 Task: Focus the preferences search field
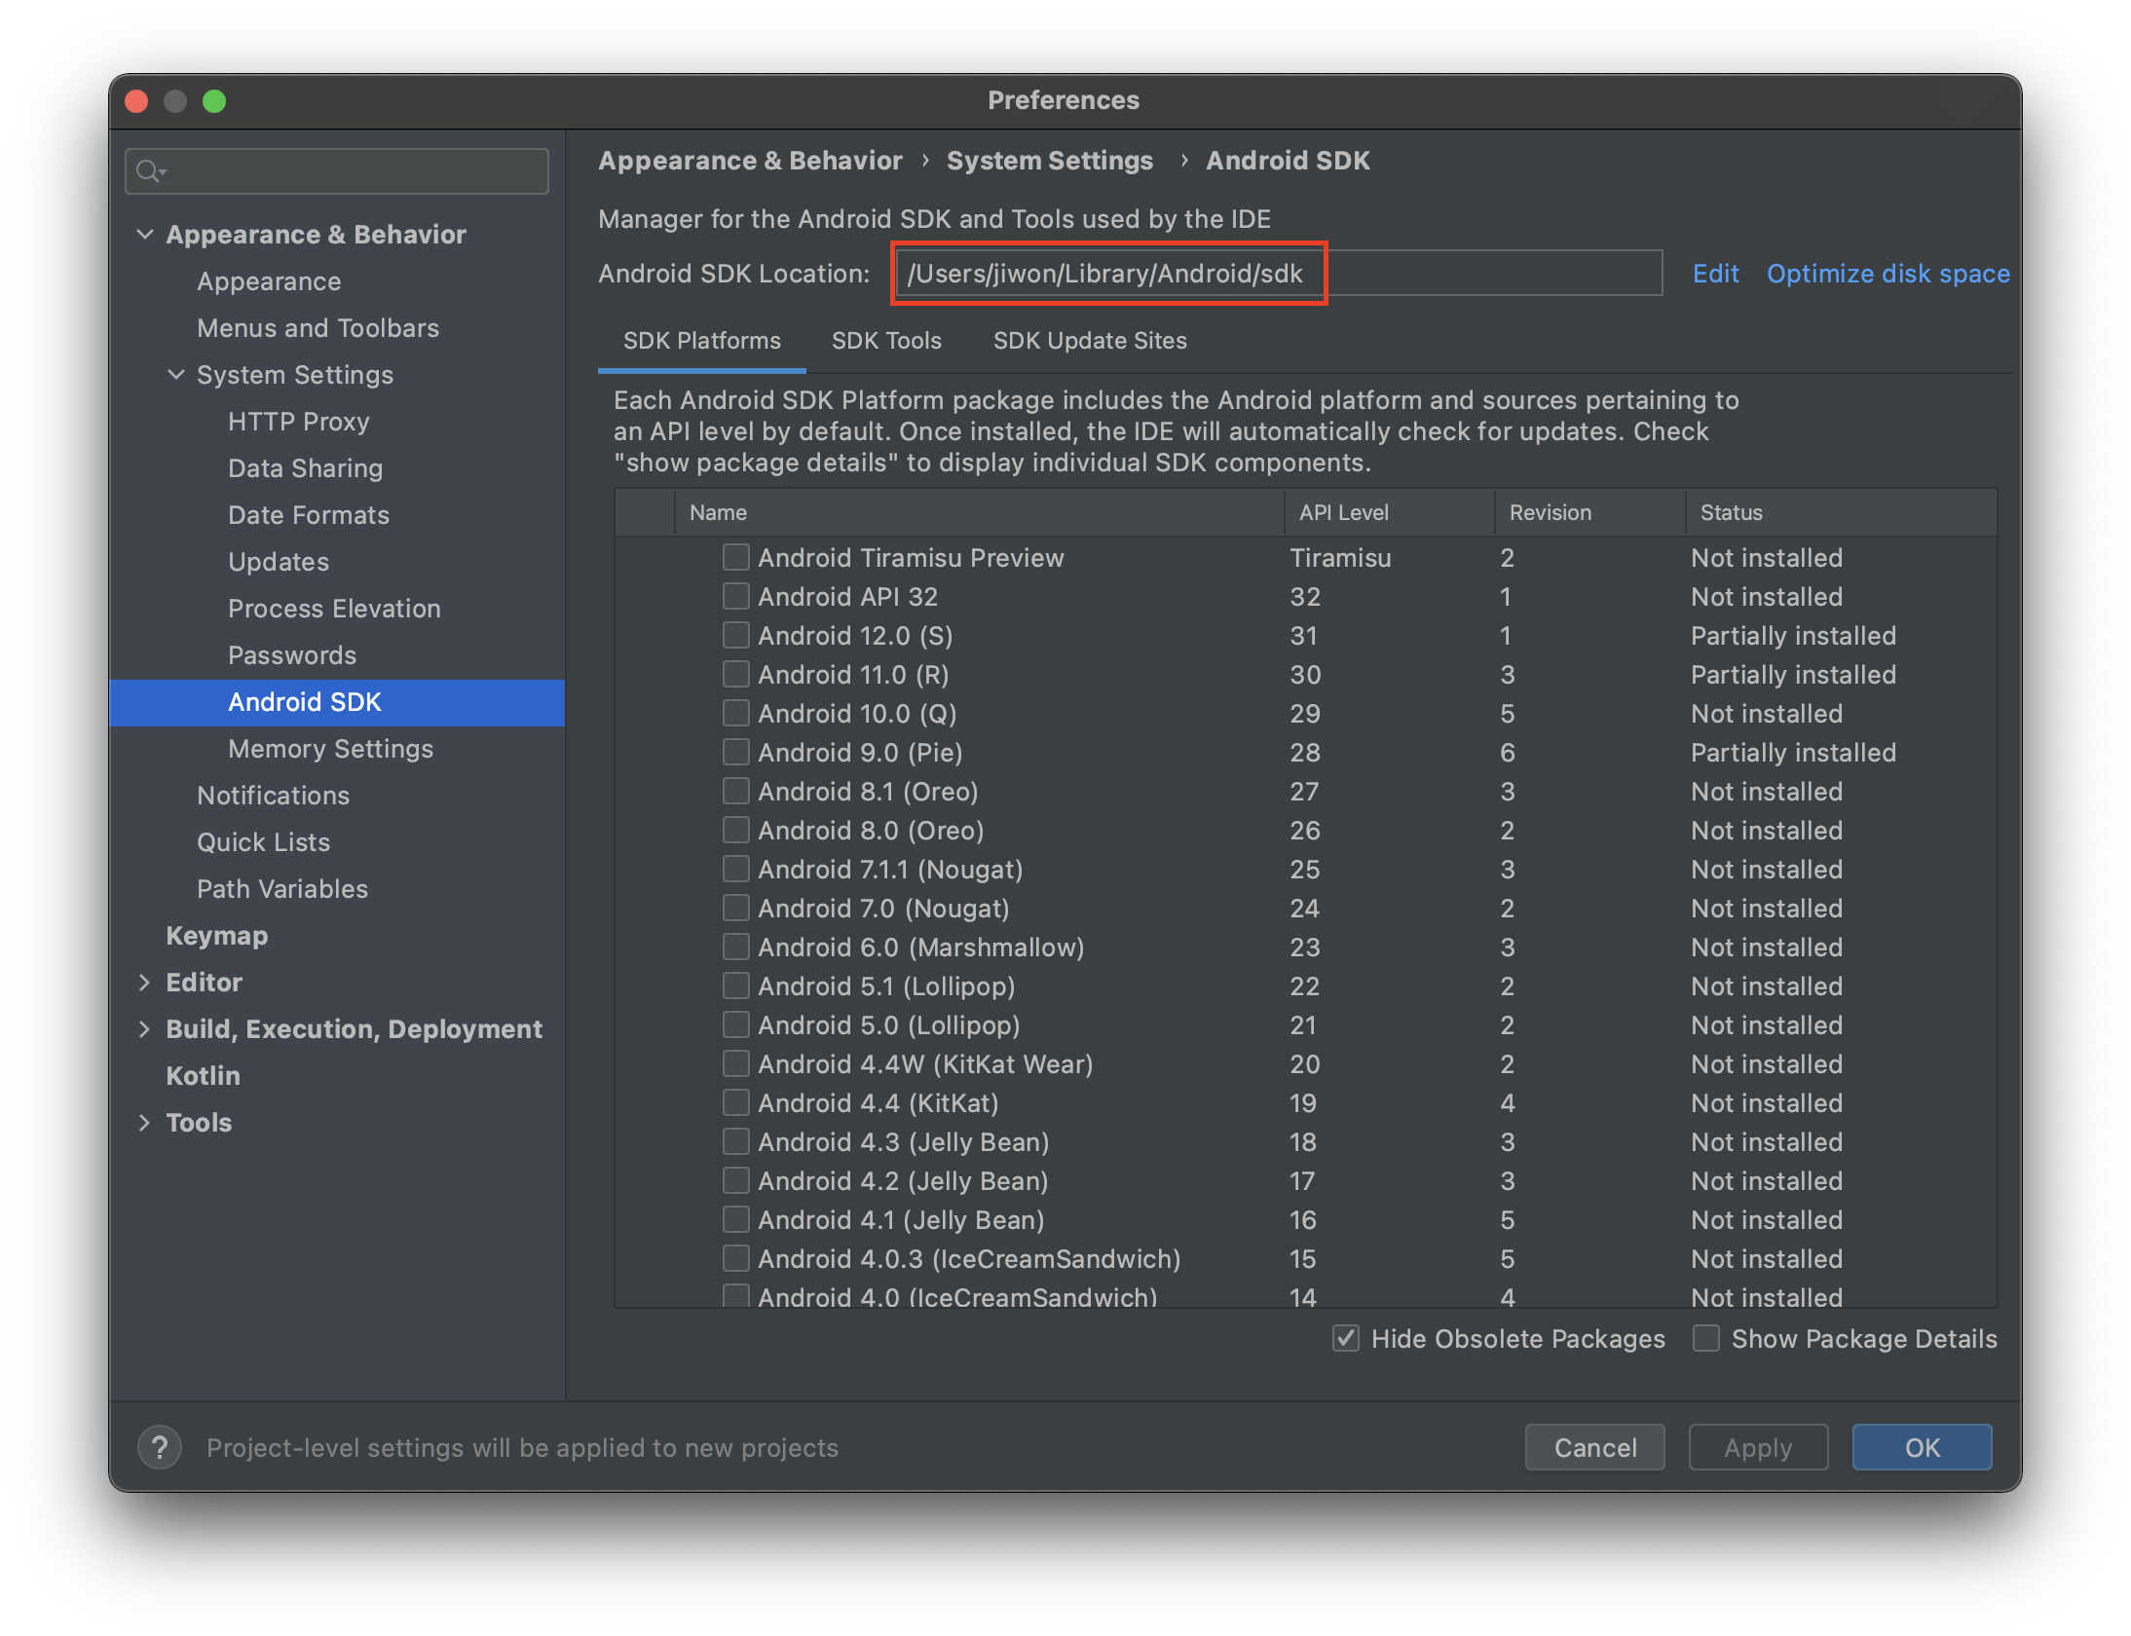(x=337, y=171)
